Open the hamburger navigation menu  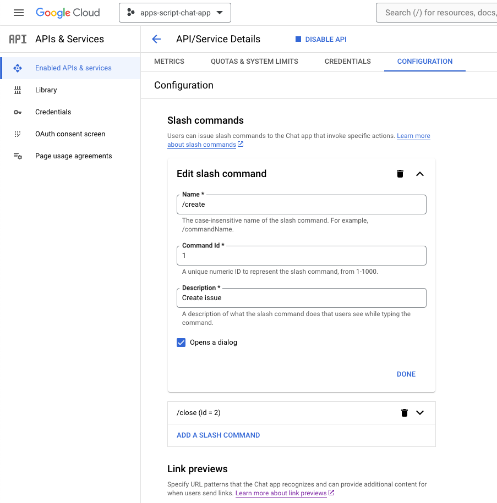click(19, 13)
